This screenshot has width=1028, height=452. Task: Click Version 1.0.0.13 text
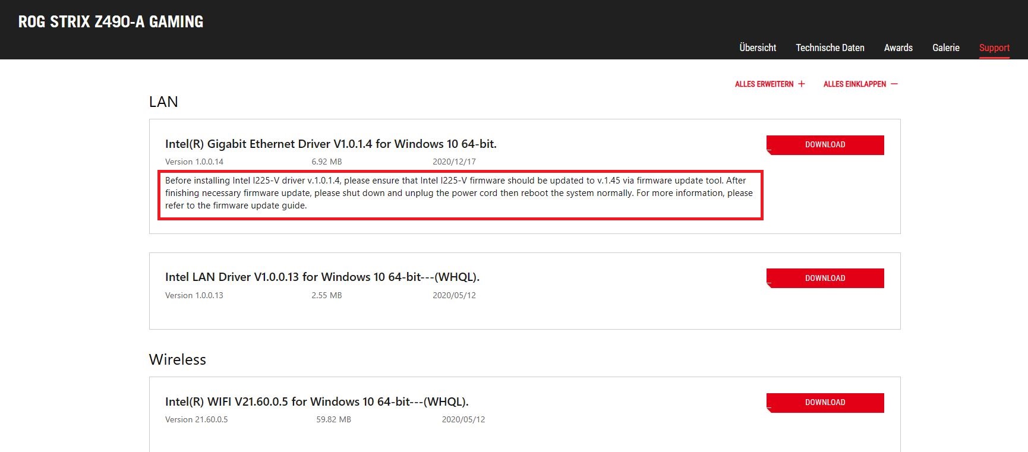(194, 295)
